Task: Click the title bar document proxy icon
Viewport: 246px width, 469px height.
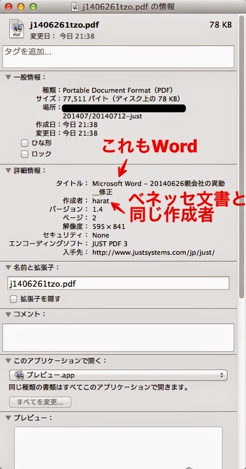Action: 75,7
